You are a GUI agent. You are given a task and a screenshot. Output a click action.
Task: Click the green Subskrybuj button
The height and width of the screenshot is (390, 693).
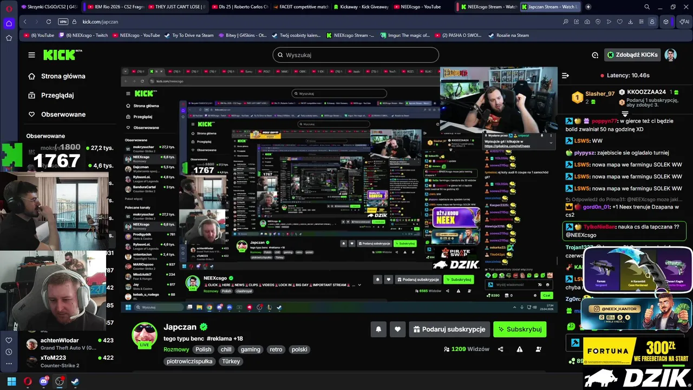tap(520, 329)
